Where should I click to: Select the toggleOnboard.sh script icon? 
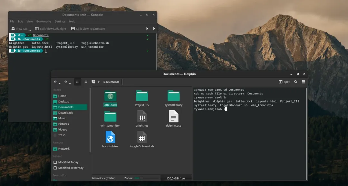pyautogui.click(x=142, y=137)
